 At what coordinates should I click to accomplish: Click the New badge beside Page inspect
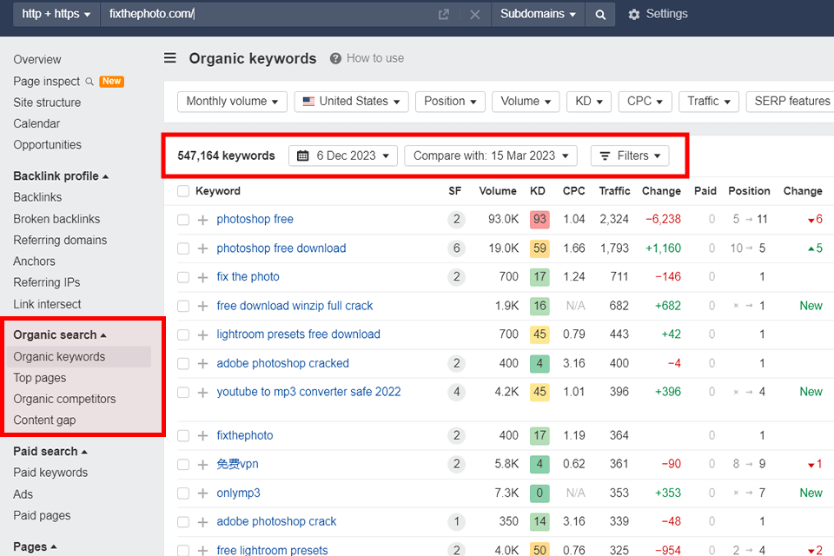(x=112, y=82)
